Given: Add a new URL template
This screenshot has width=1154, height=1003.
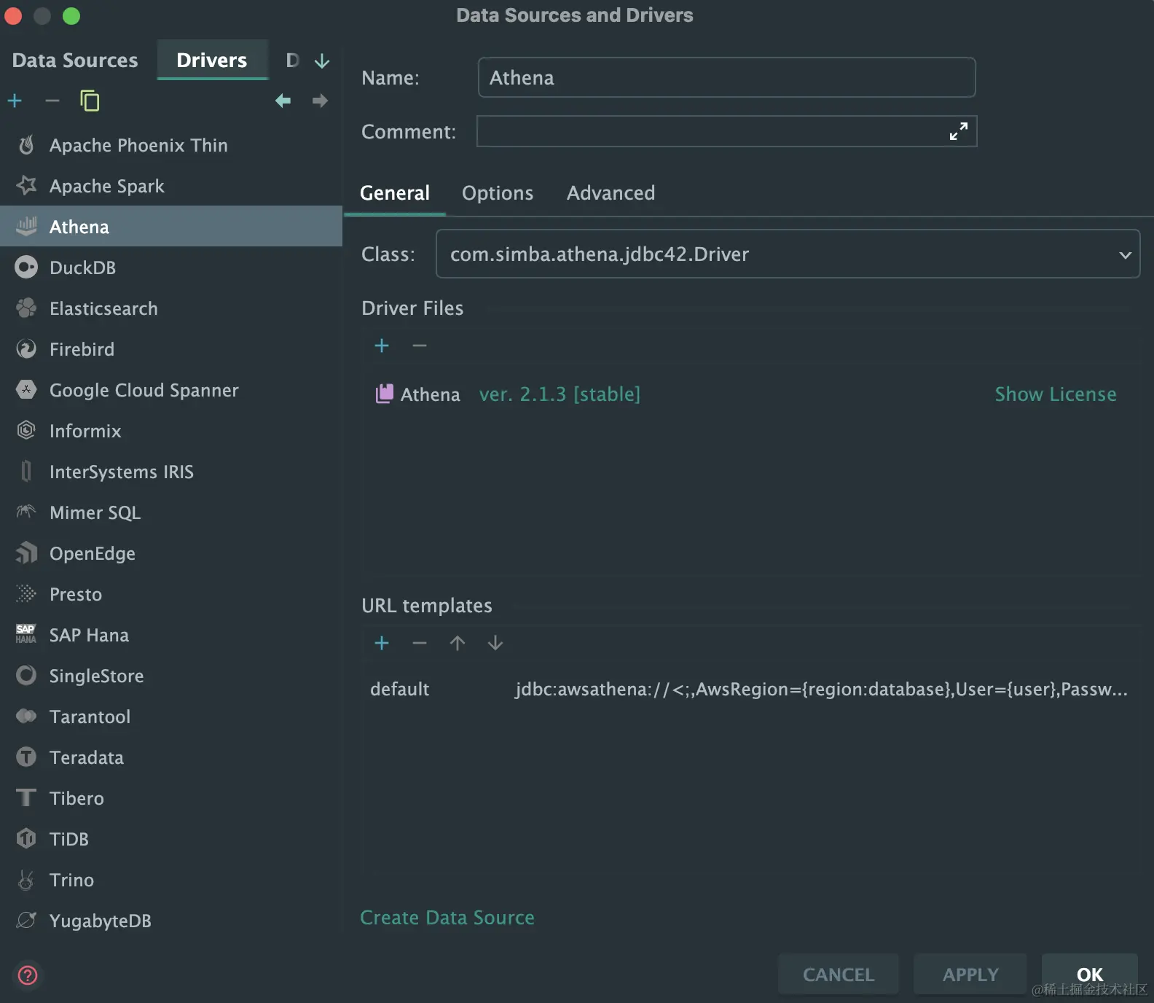Looking at the screenshot, I should 382,643.
